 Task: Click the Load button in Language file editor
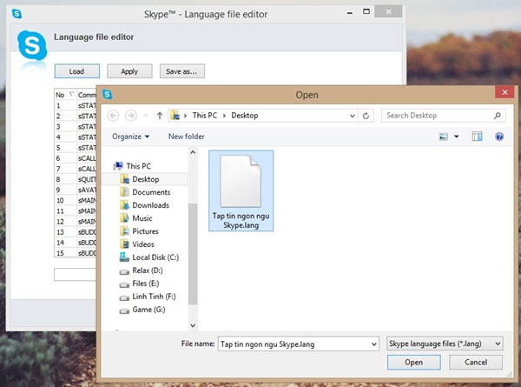point(76,71)
